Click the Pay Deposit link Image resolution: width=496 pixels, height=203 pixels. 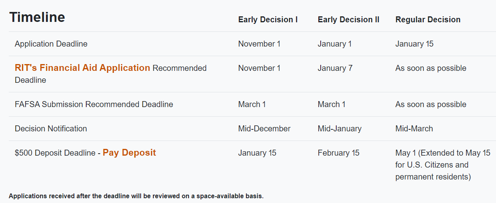coord(129,153)
